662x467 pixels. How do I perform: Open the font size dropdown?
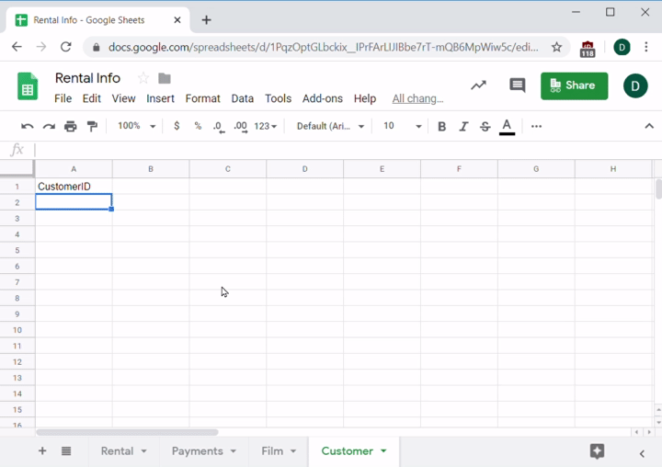[402, 126]
